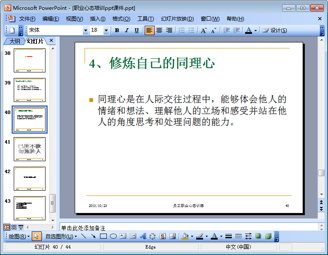This screenshot has width=328, height=255.
Task: Select slide 39 thumbnail
Action: tap(30, 90)
